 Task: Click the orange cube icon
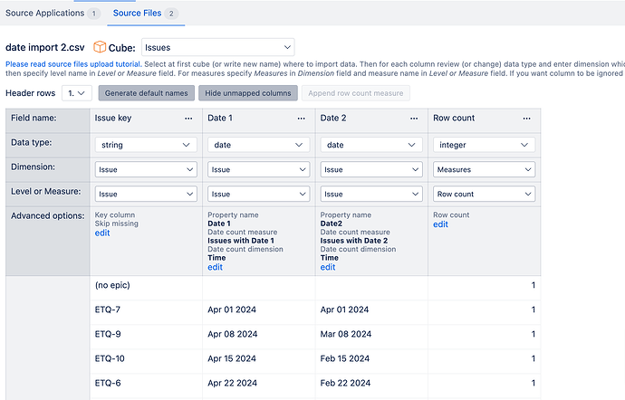(x=99, y=46)
